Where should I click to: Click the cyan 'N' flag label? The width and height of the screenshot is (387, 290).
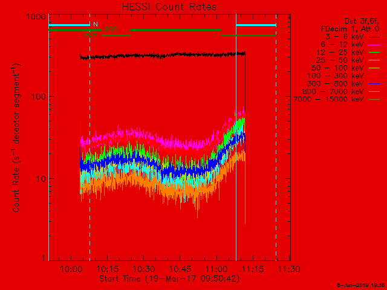pyautogui.click(x=96, y=24)
